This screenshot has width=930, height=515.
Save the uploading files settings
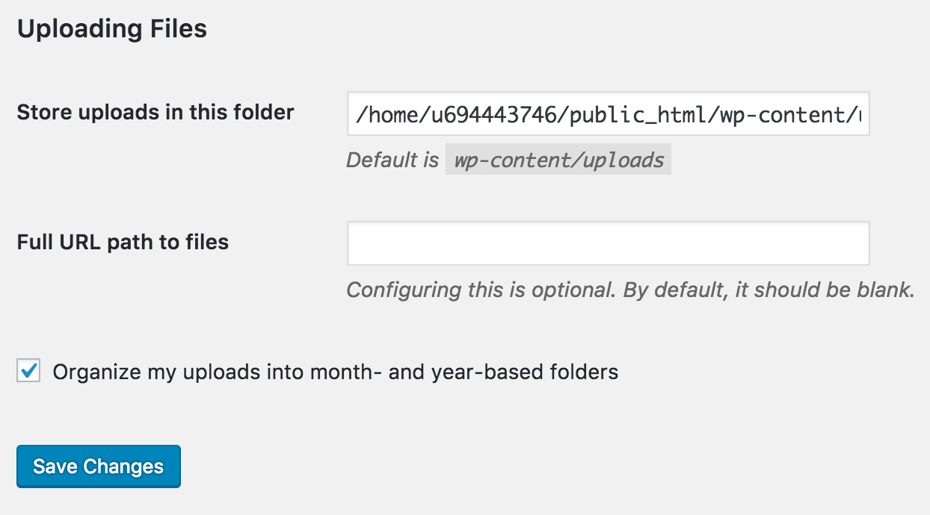[98, 466]
